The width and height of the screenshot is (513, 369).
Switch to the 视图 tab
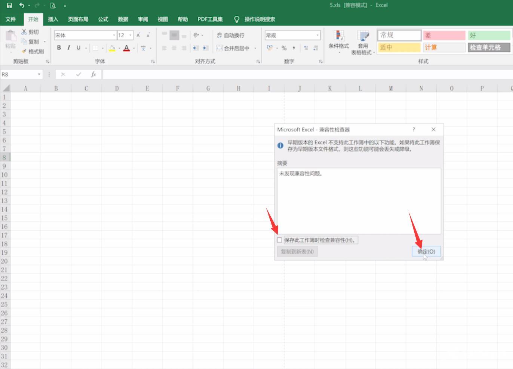(x=163, y=19)
